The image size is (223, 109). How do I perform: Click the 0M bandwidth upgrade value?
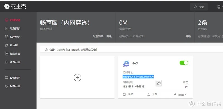pos(123,23)
